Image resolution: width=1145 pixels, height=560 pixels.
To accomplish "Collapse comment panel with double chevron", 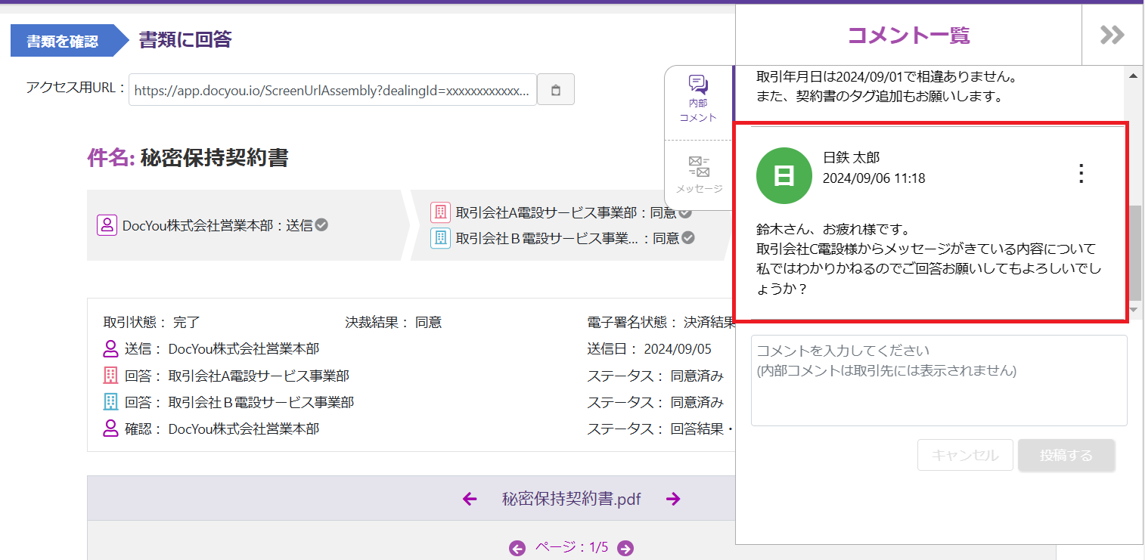I will tap(1112, 35).
